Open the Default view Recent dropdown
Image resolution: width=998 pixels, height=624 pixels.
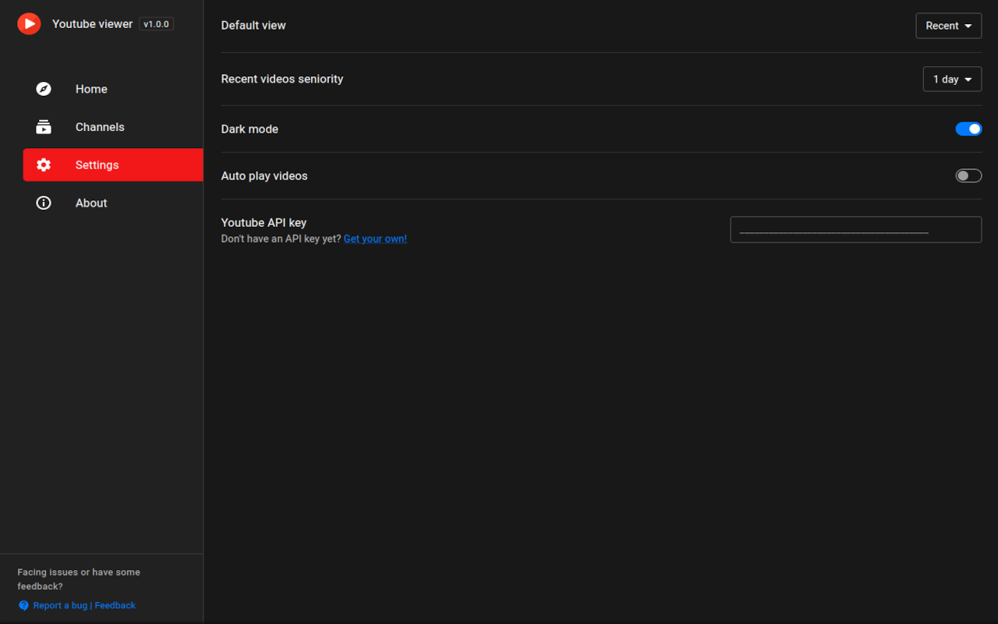click(x=948, y=26)
